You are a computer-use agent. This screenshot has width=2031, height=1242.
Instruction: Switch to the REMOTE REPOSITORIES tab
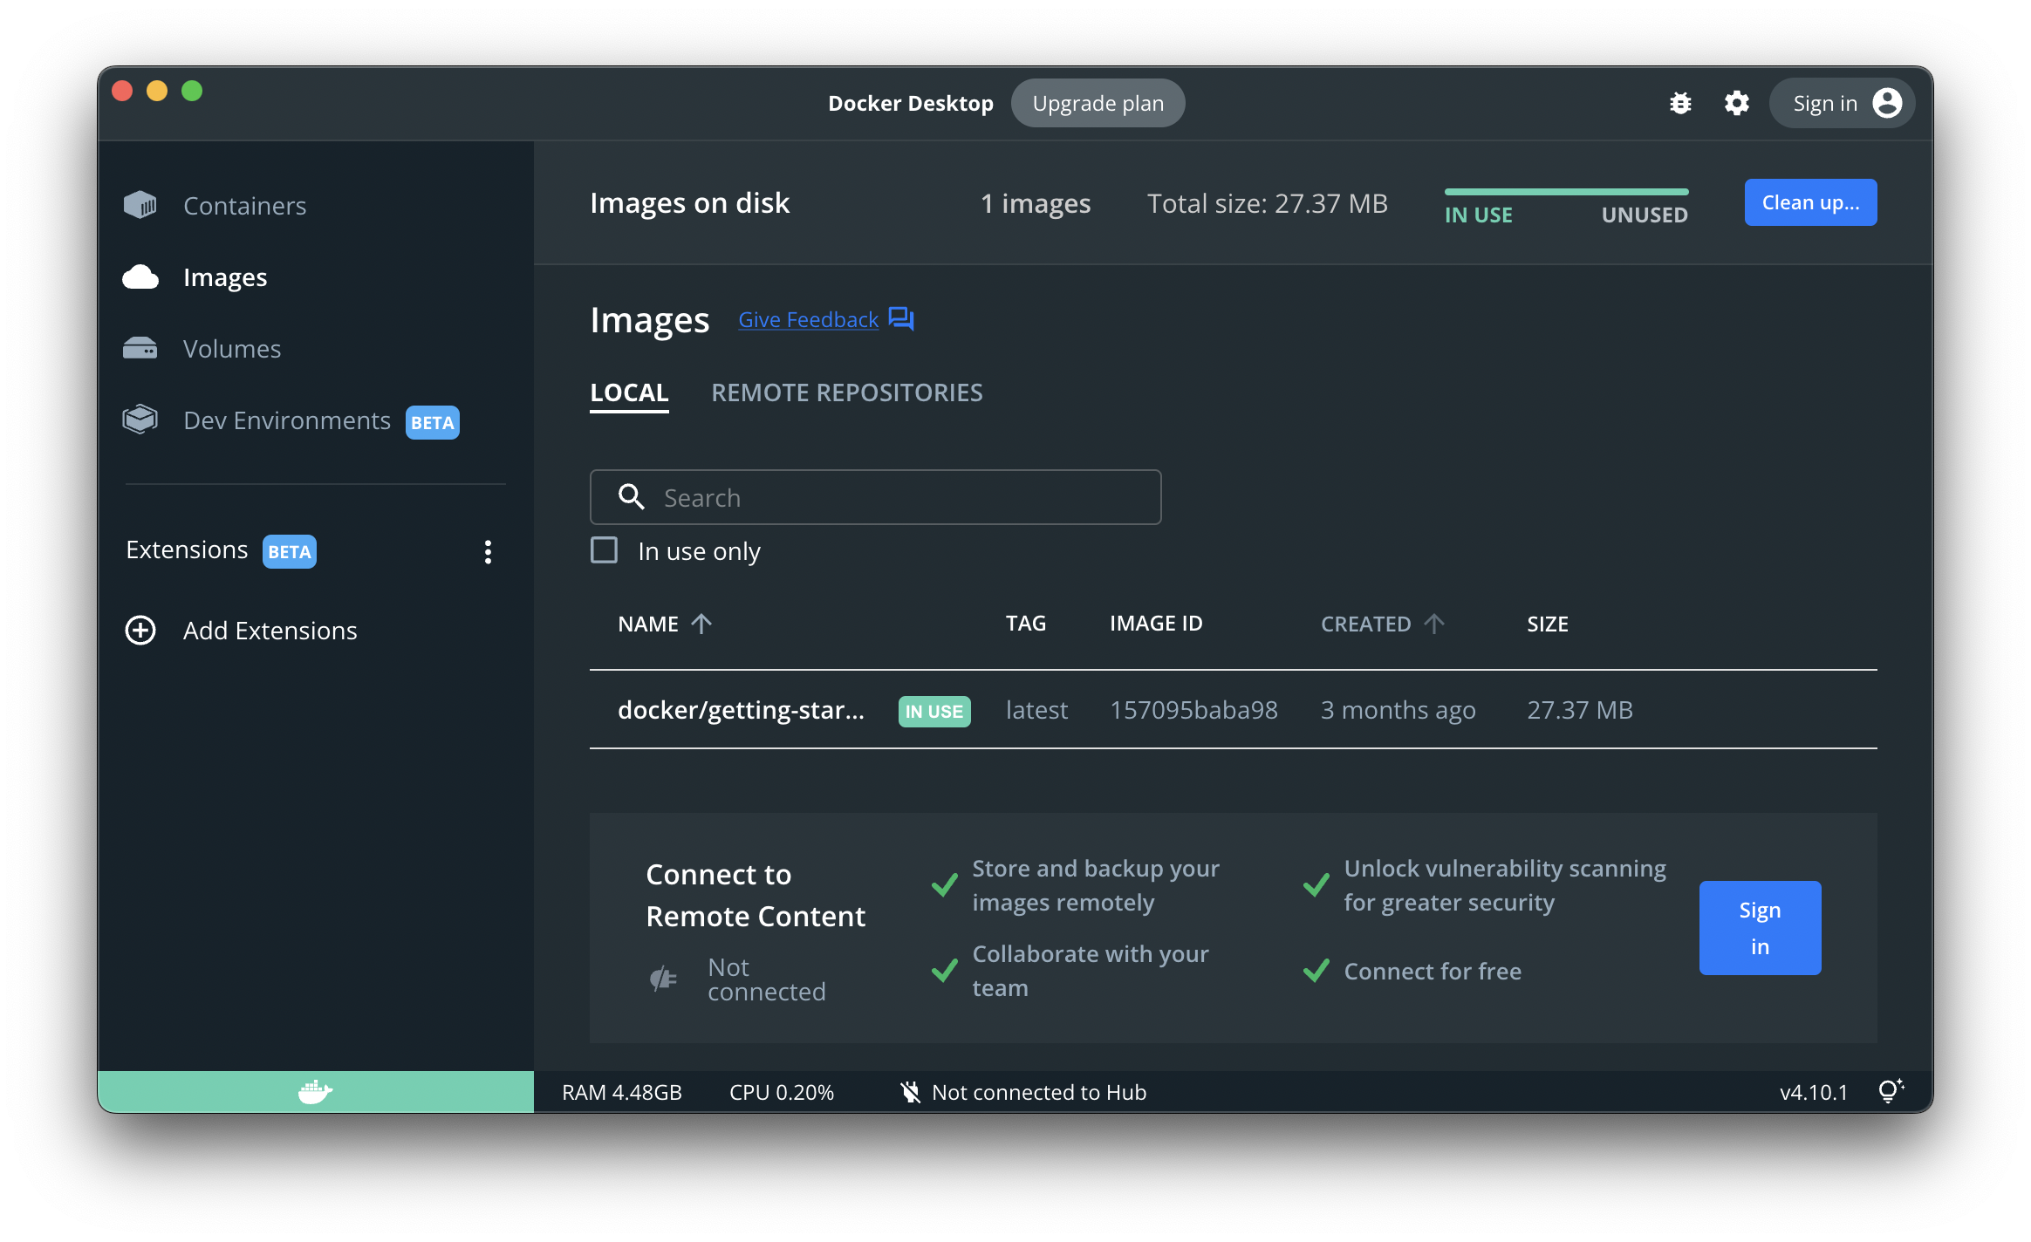846,392
